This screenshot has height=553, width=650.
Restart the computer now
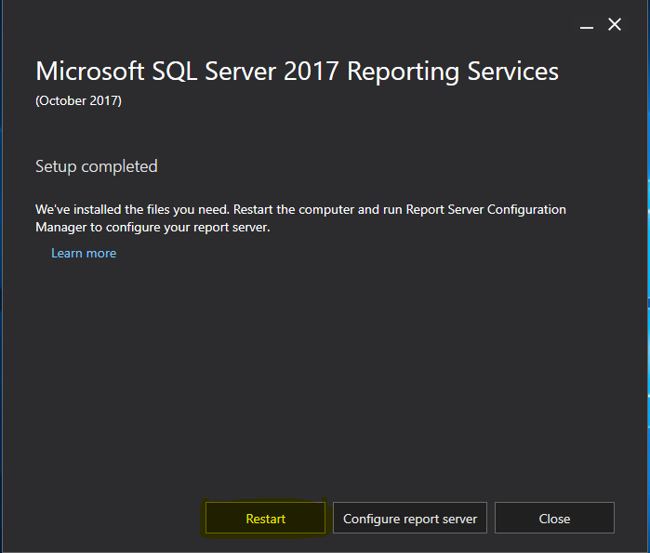click(x=265, y=518)
